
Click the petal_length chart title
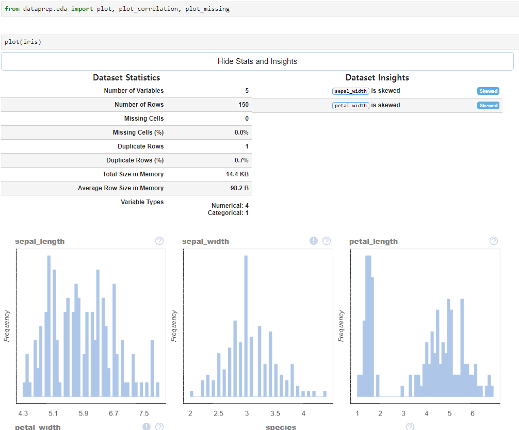pos(374,241)
